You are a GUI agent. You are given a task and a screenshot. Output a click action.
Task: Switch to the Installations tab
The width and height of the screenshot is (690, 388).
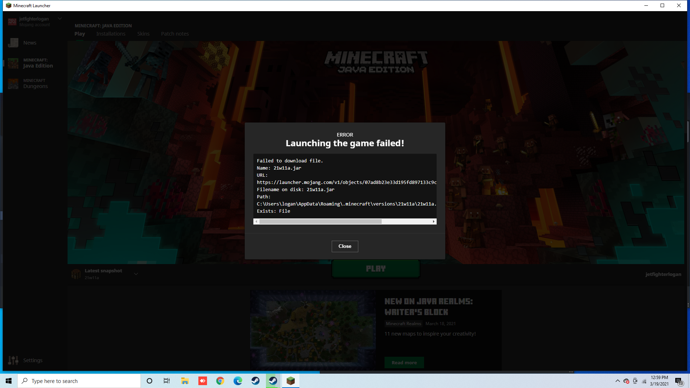pyautogui.click(x=111, y=34)
